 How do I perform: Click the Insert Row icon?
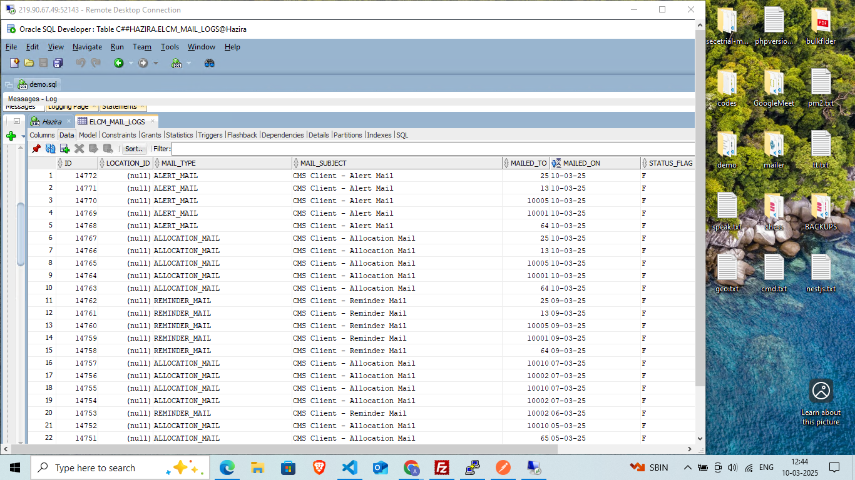64,149
